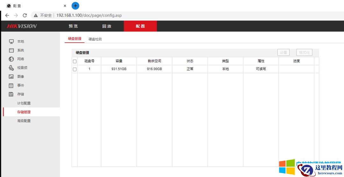This screenshot has height=177, width=344.
Task: Click the 本地 label in sidebar
Action: (21, 41)
